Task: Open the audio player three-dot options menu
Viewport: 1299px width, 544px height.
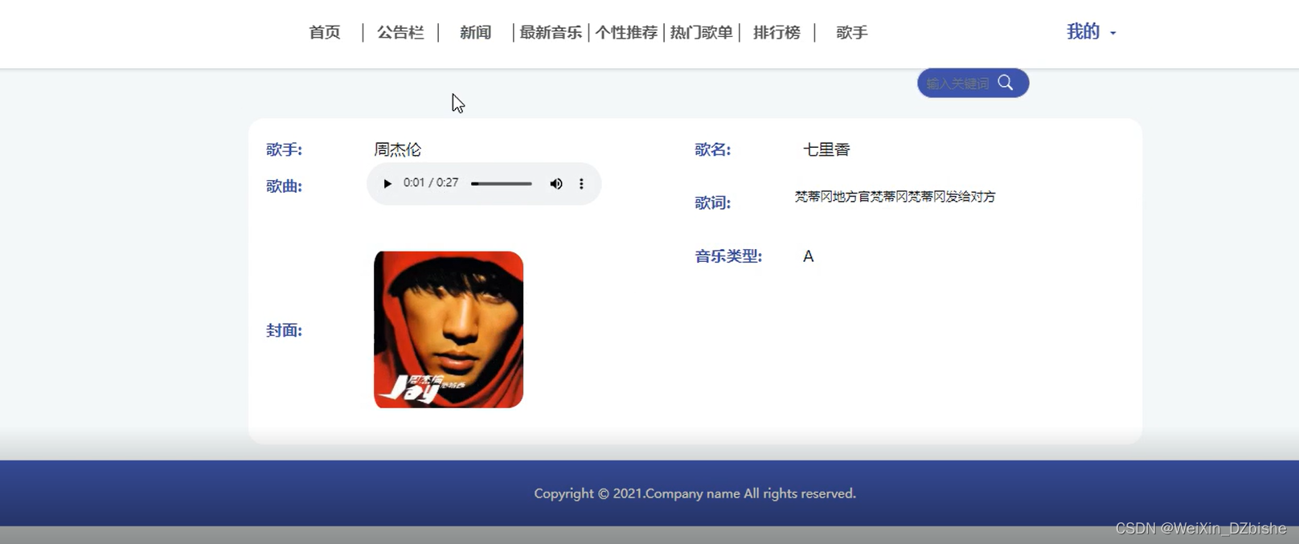Action: click(x=581, y=183)
